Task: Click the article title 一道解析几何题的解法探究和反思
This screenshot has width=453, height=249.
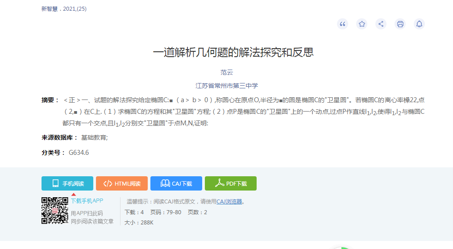Action: point(233,52)
